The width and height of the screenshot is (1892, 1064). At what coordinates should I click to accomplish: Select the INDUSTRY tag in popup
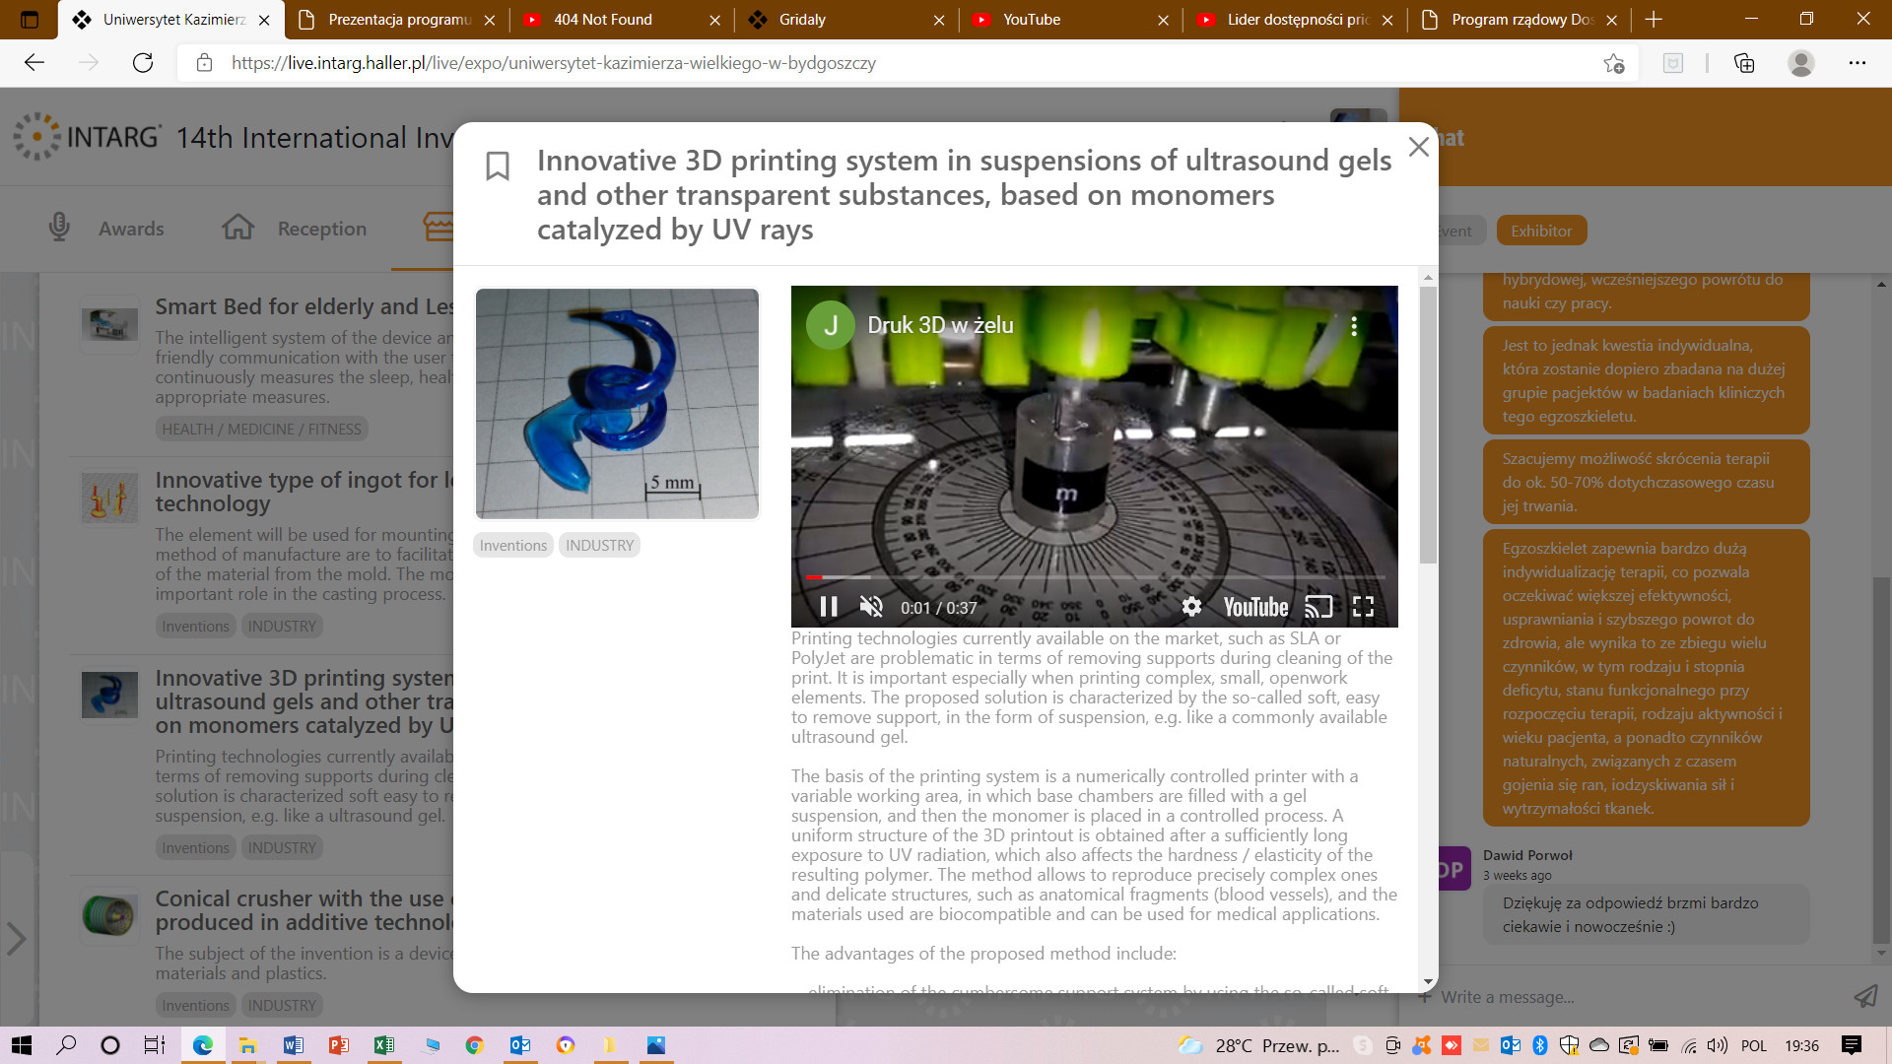tap(599, 546)
